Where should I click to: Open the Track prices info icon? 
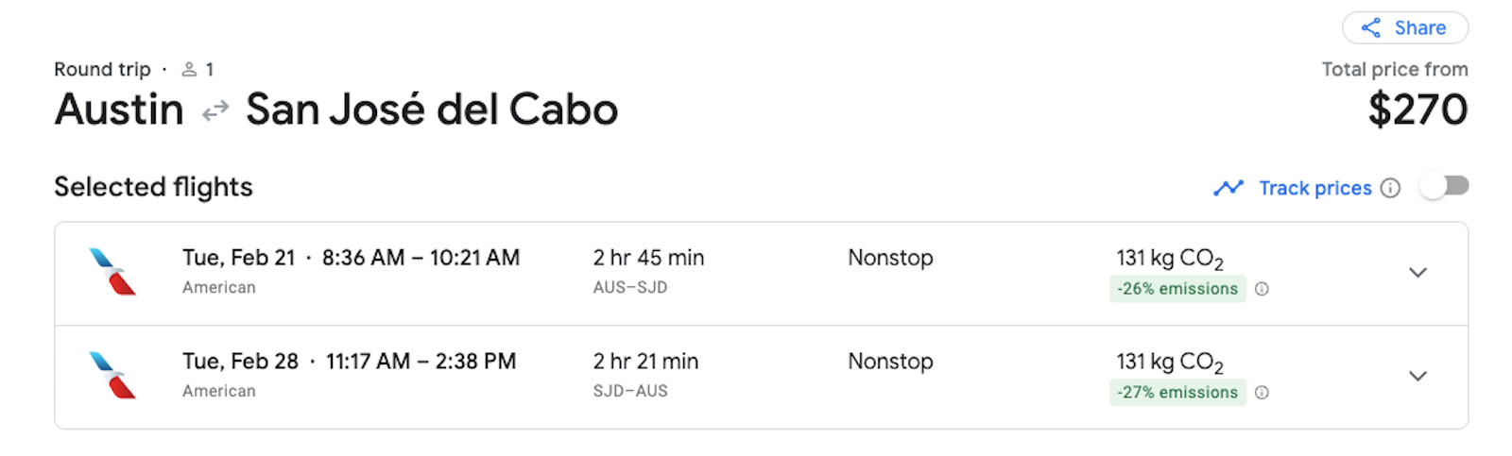(1390, 188)
